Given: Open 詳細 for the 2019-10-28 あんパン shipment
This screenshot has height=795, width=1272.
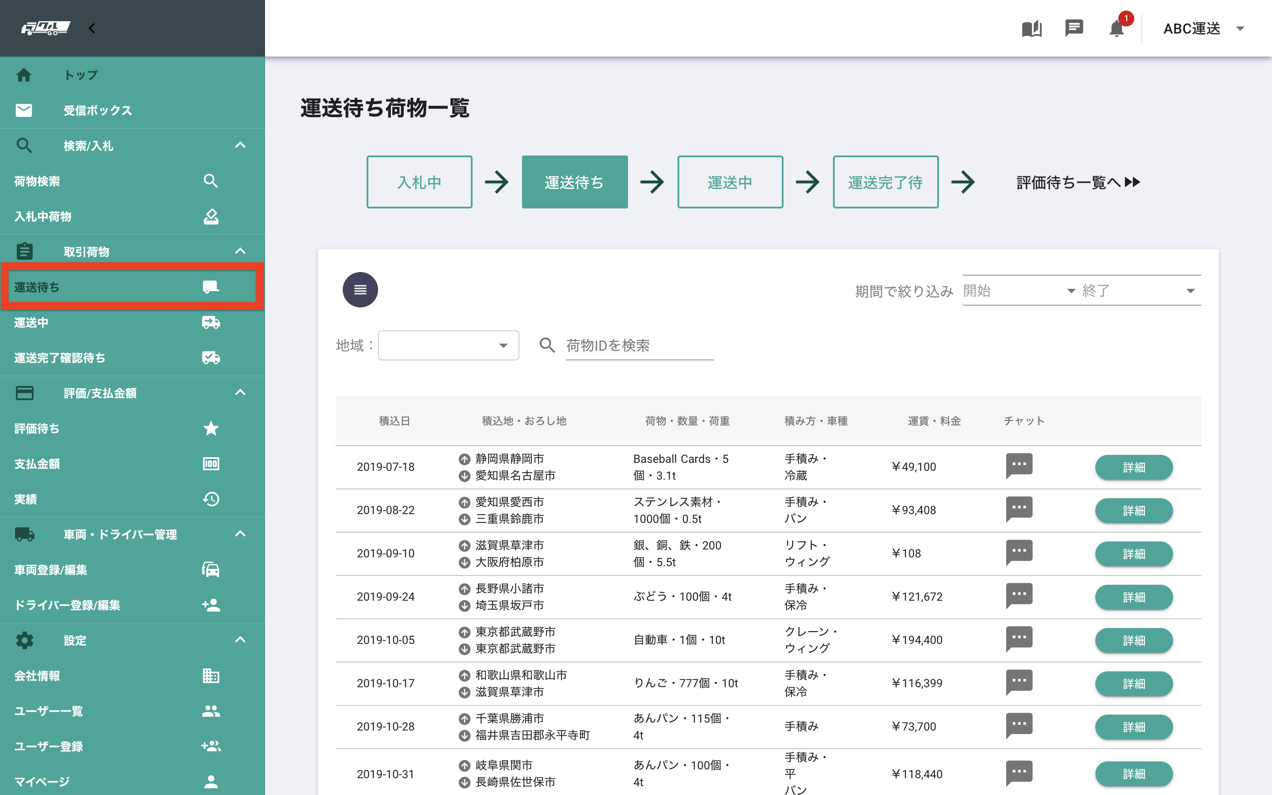Looking at the screenshot, I should point(1134,727).
